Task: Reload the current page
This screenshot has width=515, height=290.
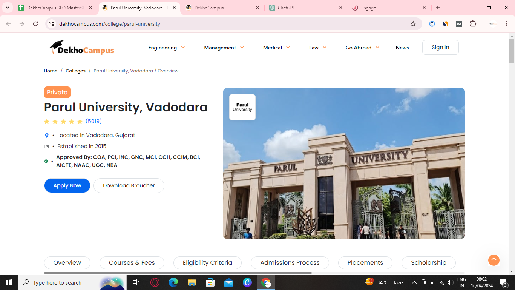Action: 35,24
